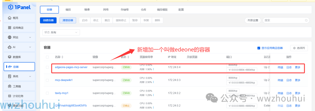This screenshot has height=111, width=315.
Task: Click the robot icon beside AI
Action: pyautogui.click(x=9, y=47)
